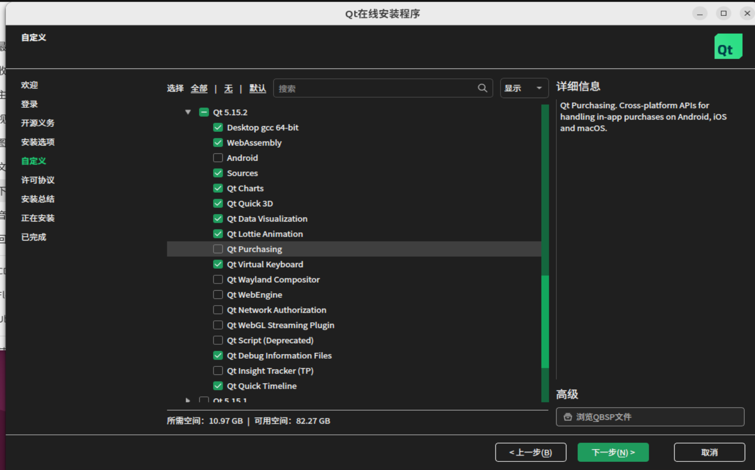Click the file icon inside 浏览QBSP文件
Screen dimensions: 755x470
[x=568, y=416]
